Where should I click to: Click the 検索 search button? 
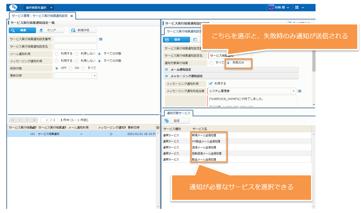tap(22, 30)
